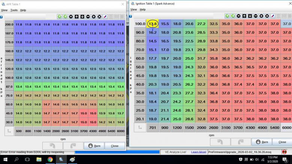Click increase (plus) icon in AFR Table toolbar
292x164 pixels.
coord(94,16)
